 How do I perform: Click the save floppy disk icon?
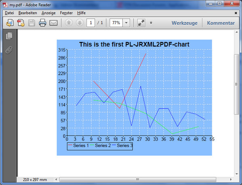pos(32,23)
